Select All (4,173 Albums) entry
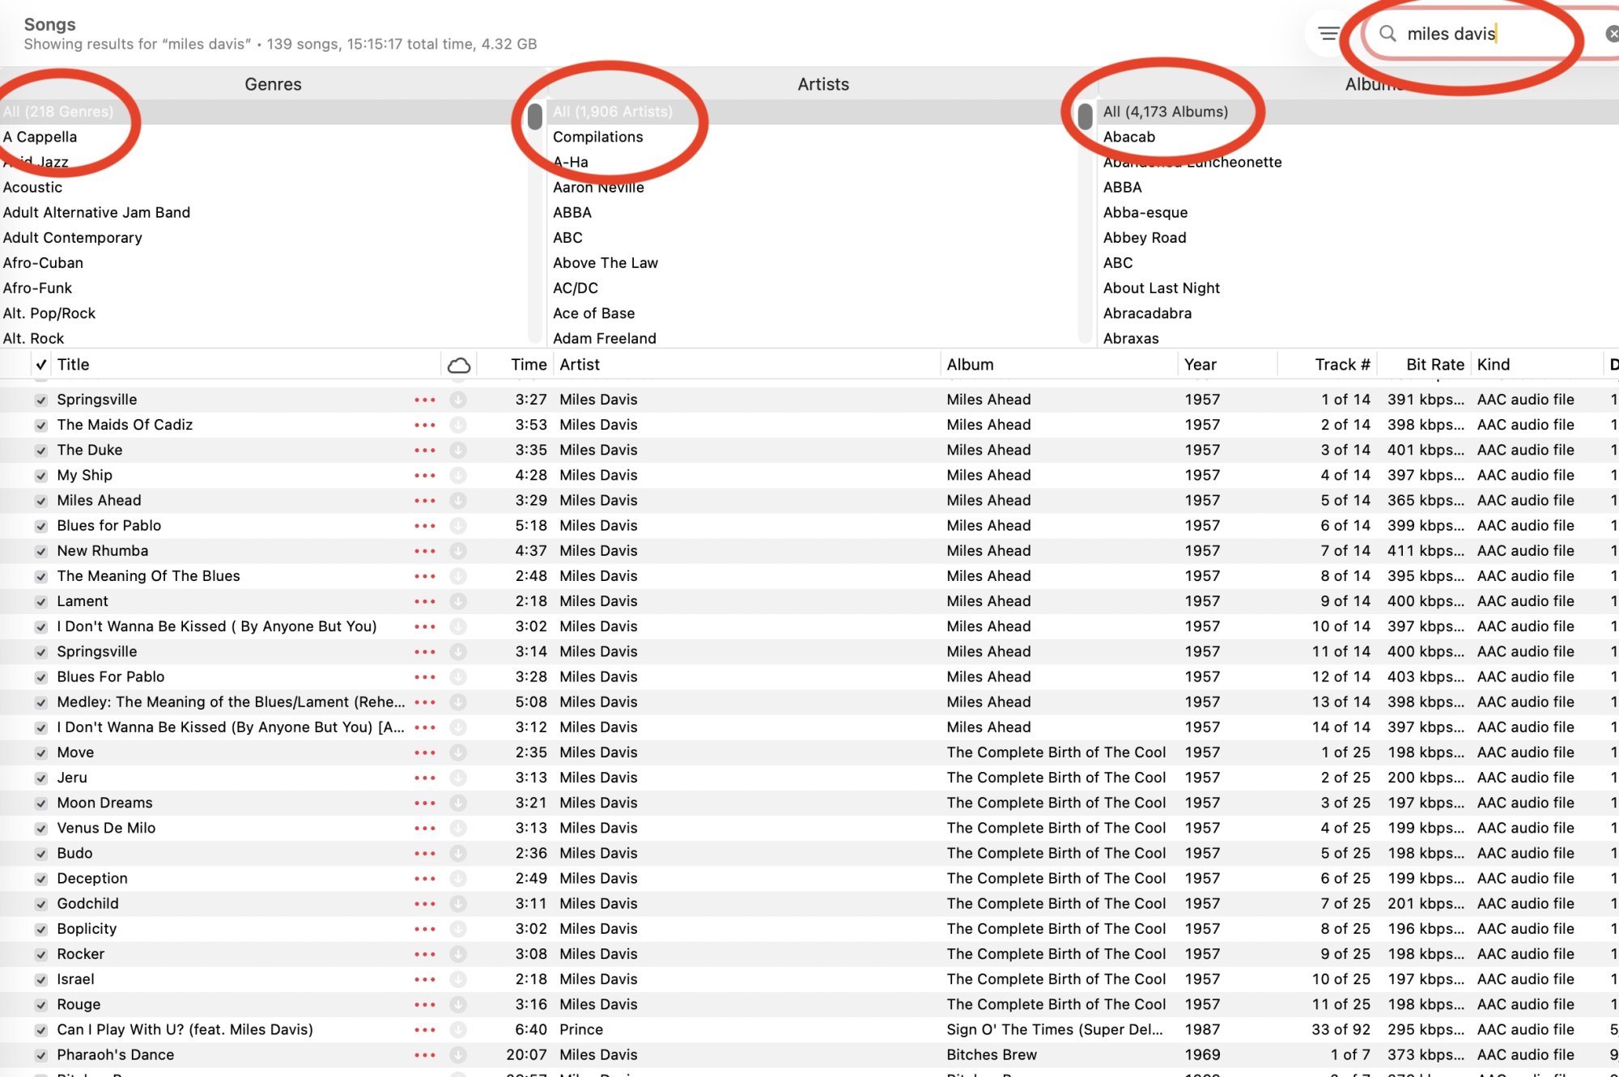1619x1077 pixels. (x=1165, y=112)
